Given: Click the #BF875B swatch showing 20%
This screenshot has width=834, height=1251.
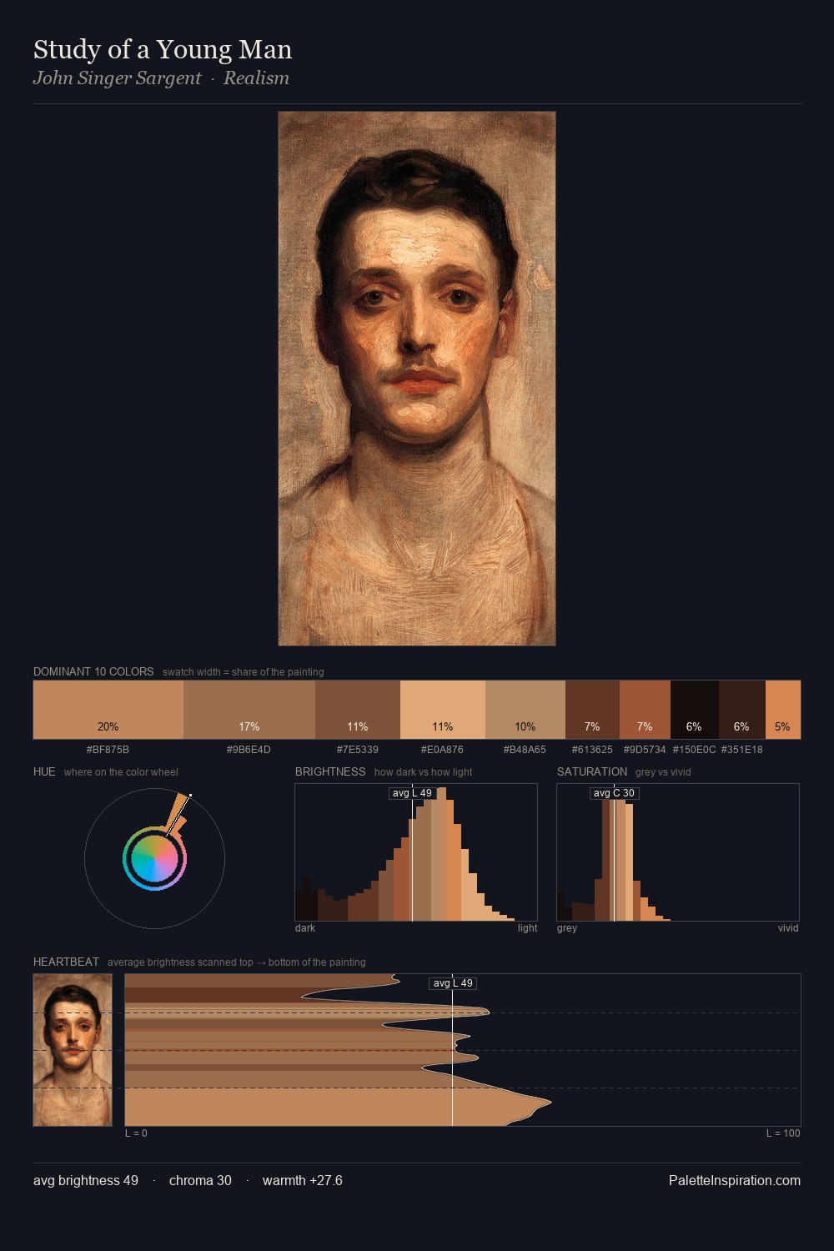Looking at the screenshot, I should pos(108,710).
